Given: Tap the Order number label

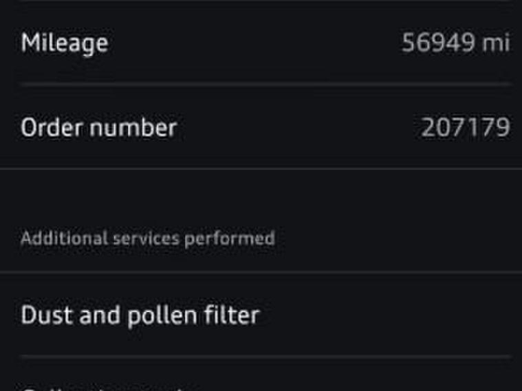Looking at the screenshot, I should click(98, 128).
